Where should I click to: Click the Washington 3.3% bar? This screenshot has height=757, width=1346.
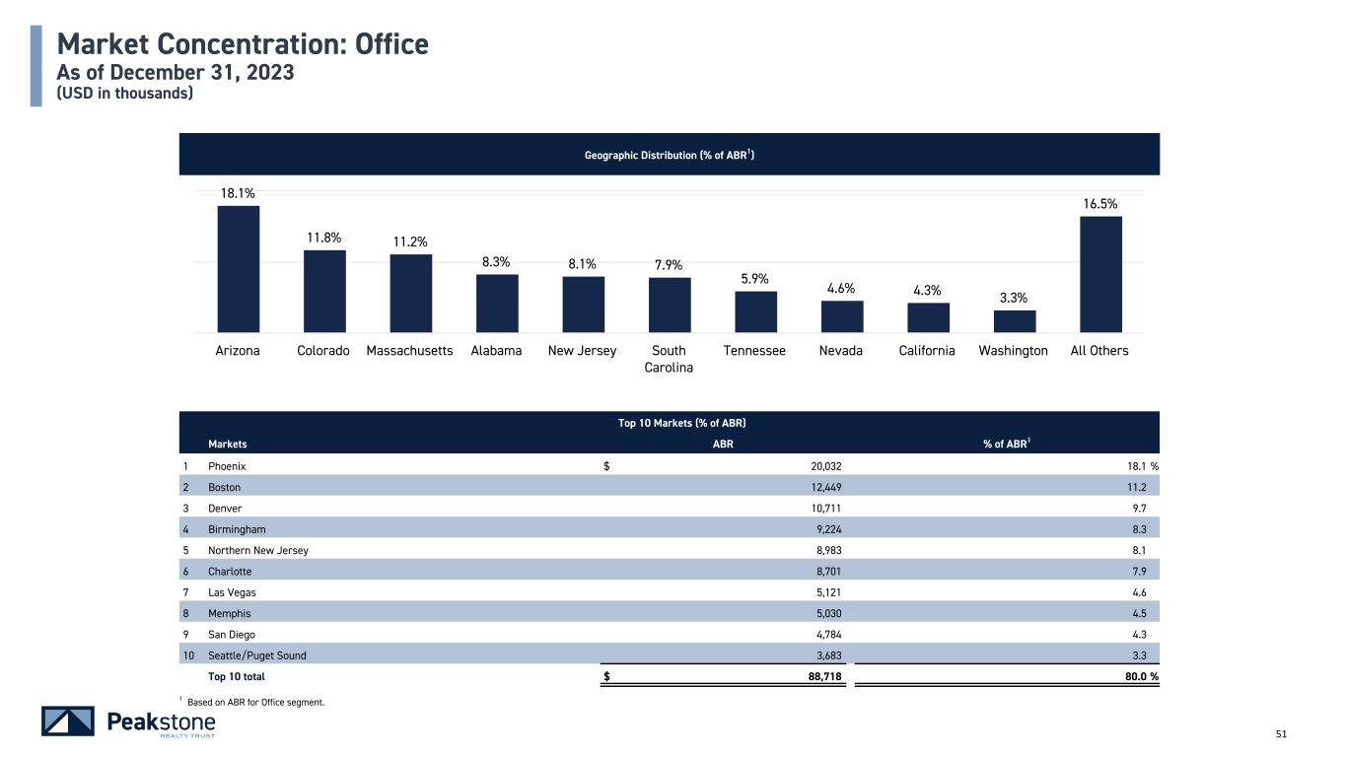click(1015, 321)
